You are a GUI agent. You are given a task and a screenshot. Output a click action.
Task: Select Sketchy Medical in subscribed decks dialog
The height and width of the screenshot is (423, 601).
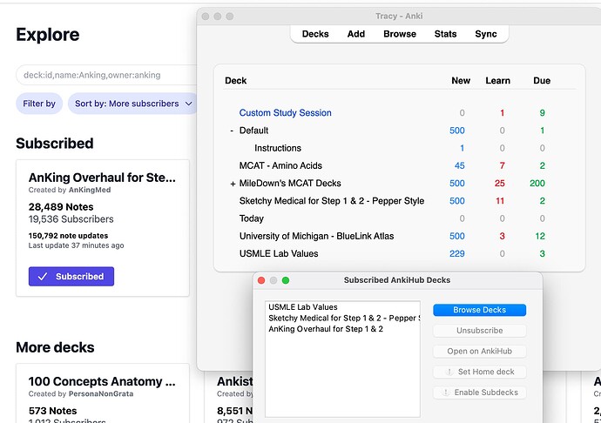click(x=344, y=319)
